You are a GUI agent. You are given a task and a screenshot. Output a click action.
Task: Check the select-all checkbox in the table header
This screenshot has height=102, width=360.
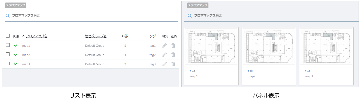click(8, 36)
